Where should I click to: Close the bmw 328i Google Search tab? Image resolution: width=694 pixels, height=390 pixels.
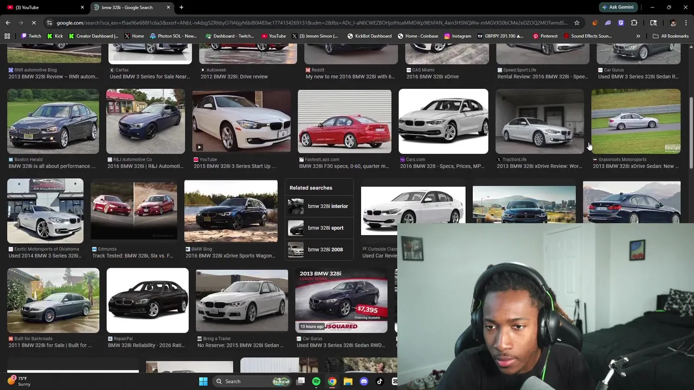pos(169,8)
